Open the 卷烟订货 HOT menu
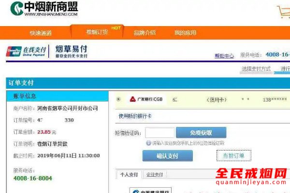290x193 pixels. tap(97, 32)
